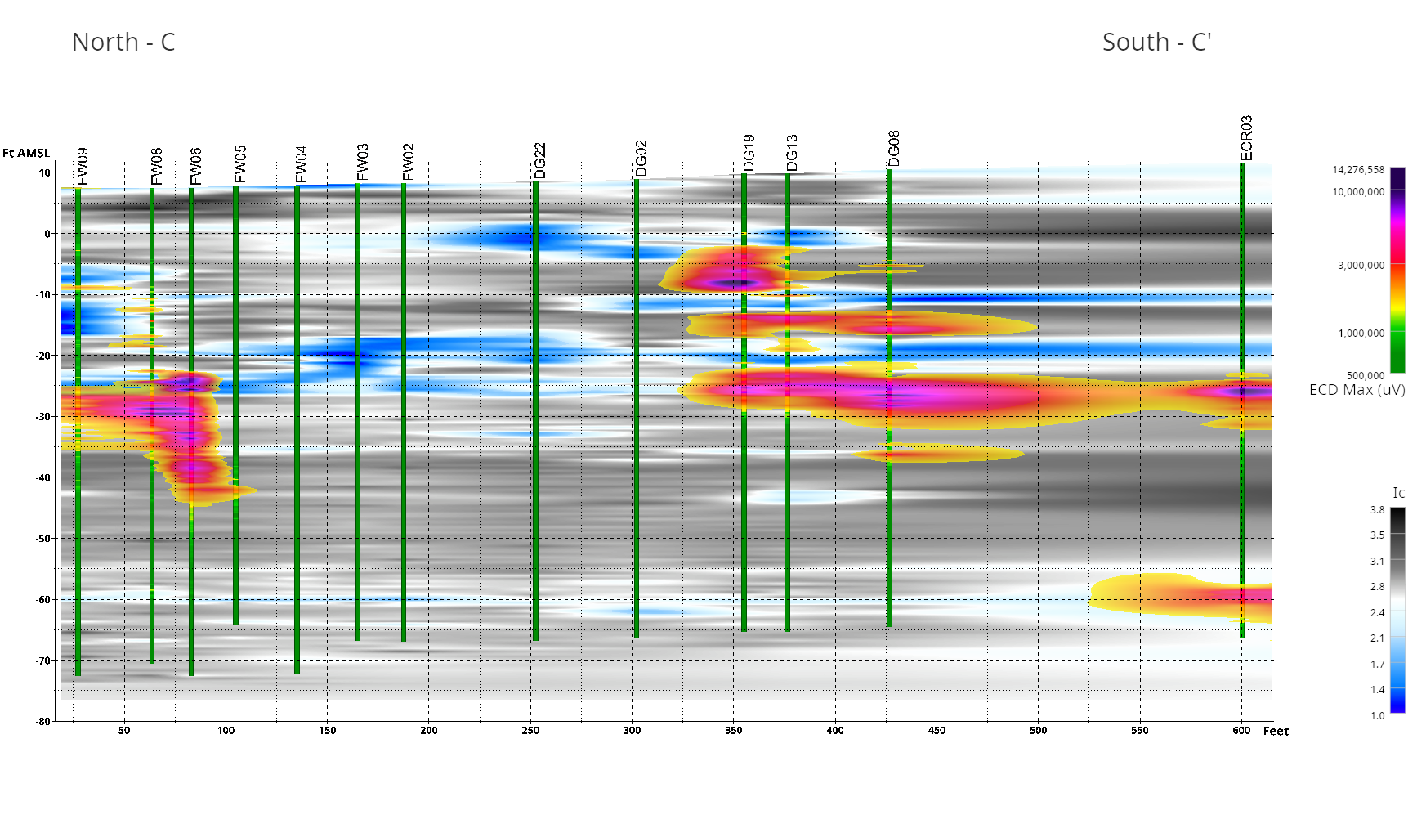Screen dimensions: 1426x824
Task: Select the DG22 borehole label
Action: [539, 160]
